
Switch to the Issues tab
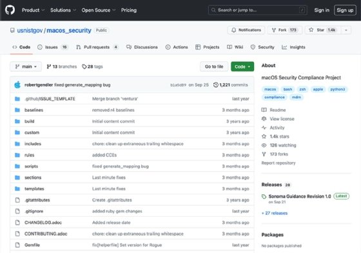pyautogui.click(x=52, y=47)
